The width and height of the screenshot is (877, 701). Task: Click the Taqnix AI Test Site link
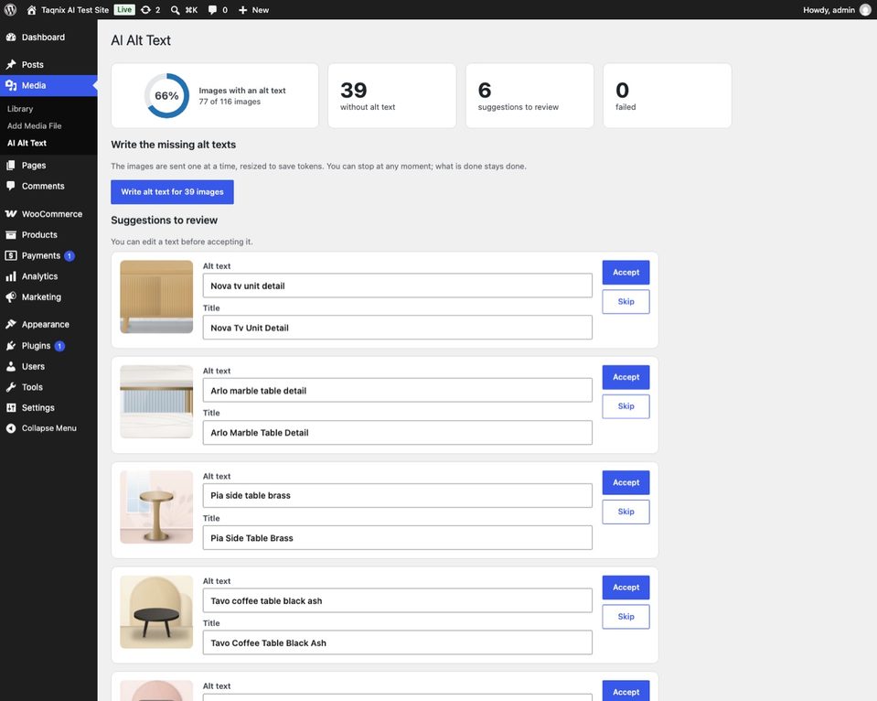[75, 10]
